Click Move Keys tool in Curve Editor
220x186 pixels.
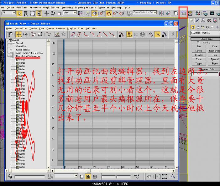click(18, 34)
